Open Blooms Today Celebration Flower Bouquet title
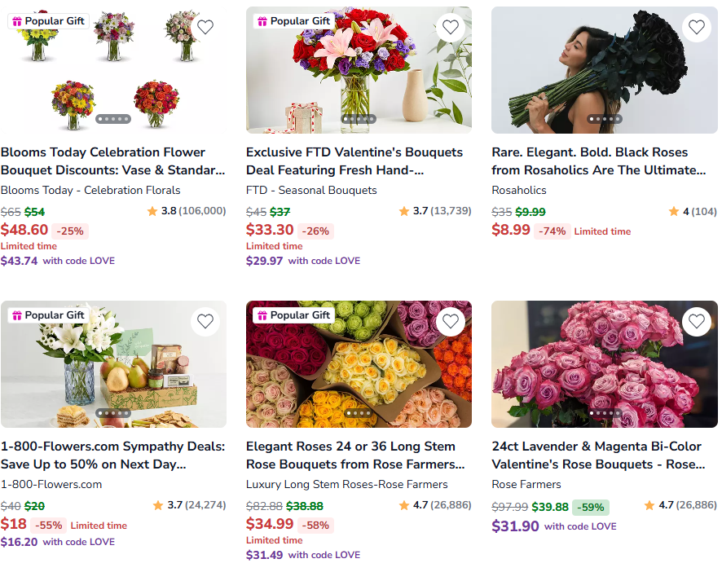722x572 pixels. [x=112, y=161]
